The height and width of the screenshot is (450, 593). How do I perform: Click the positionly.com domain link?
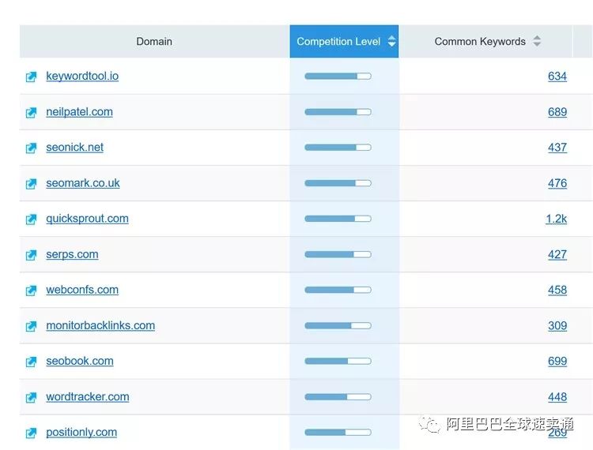point(81,432)
